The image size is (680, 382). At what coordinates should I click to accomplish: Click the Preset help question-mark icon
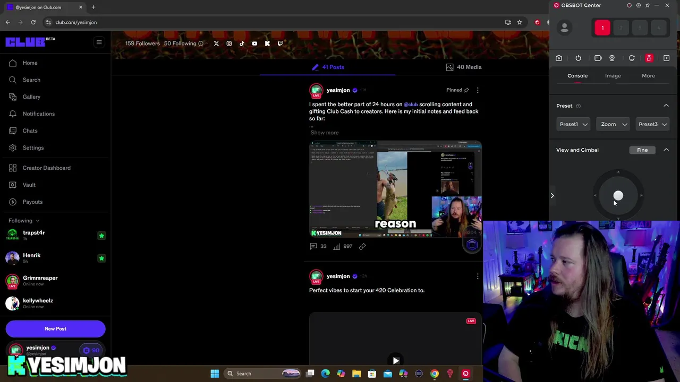click(579, 106)
